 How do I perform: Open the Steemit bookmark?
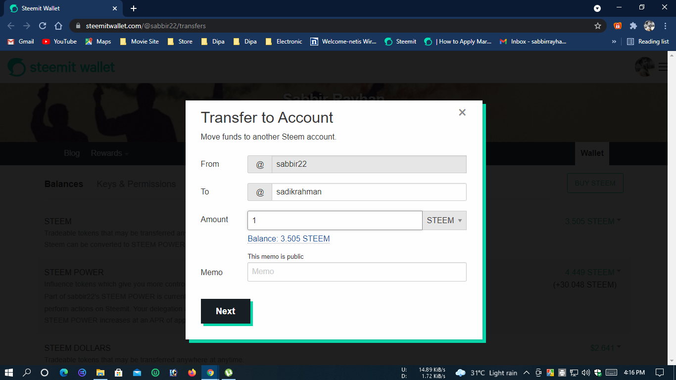400,42
